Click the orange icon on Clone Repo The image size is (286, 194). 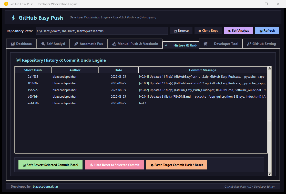200,31
